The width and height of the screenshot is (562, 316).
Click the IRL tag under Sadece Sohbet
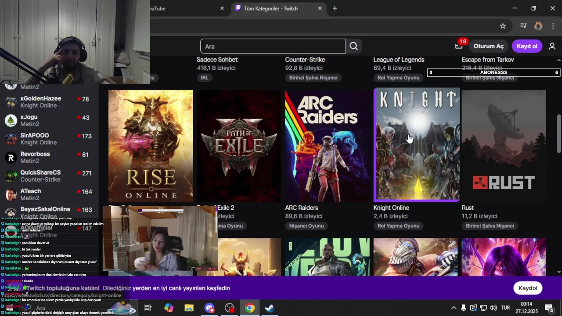pos(205,78)
